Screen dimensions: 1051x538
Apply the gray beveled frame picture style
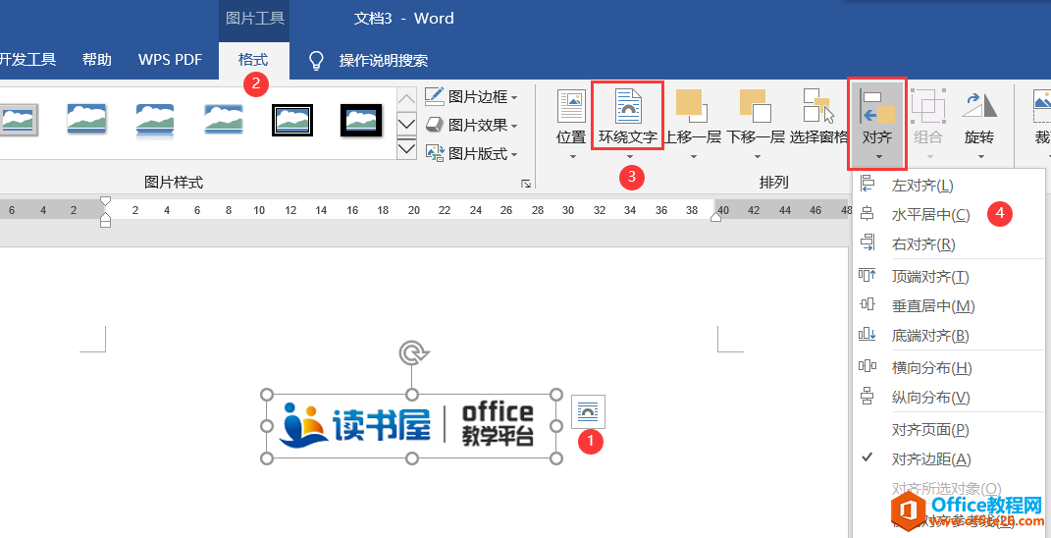[19, 121]
